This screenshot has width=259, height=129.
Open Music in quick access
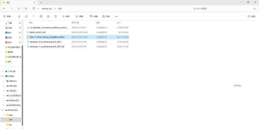[x=11, y=42]
